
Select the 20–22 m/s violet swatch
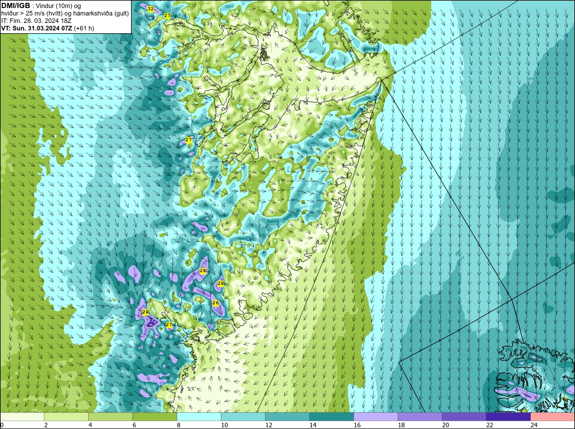pyautogui.click(x=464, y=416)
